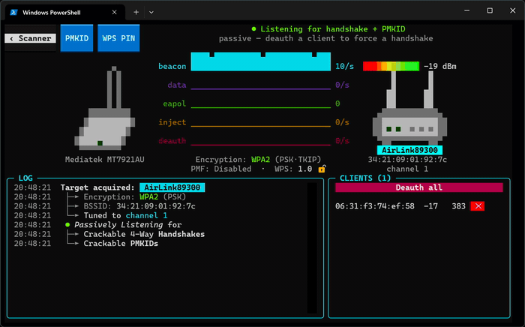Click the Mediatek Wi-Fi adapter pixel icon
The height and width of the screenshot is (327, 525).
(104, 108)
